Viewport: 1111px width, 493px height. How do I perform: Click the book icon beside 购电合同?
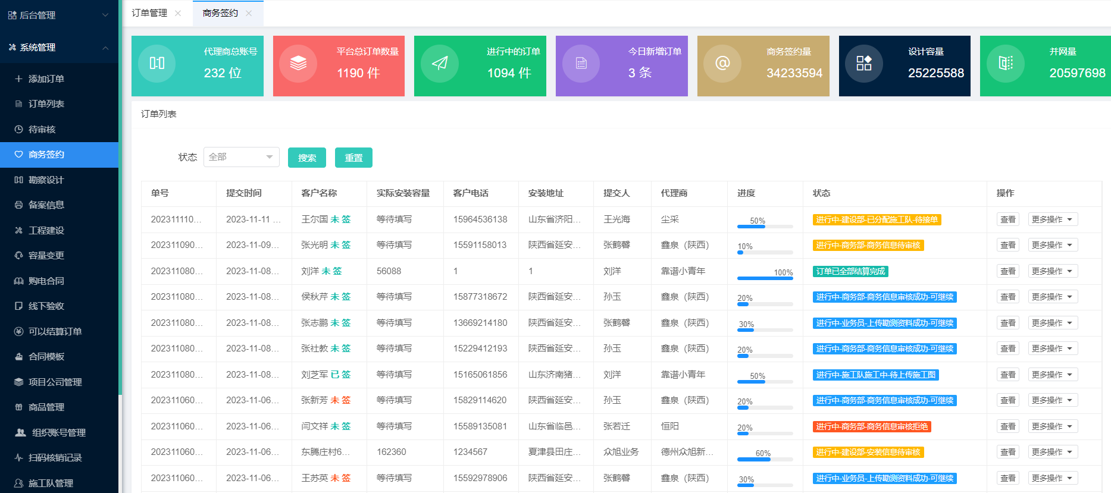tap(18, 281)
